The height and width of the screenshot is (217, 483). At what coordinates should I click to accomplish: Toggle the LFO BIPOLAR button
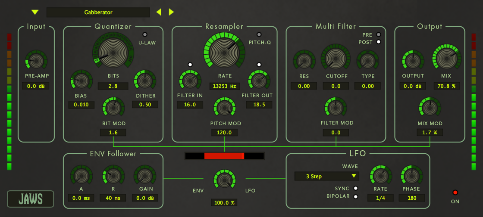coord(356,197)
